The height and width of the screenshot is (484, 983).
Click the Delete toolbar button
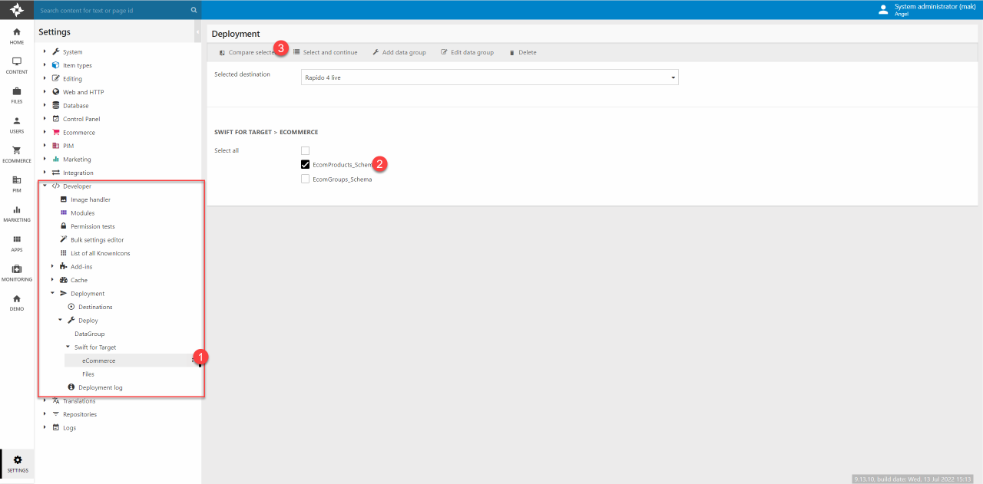523,52
